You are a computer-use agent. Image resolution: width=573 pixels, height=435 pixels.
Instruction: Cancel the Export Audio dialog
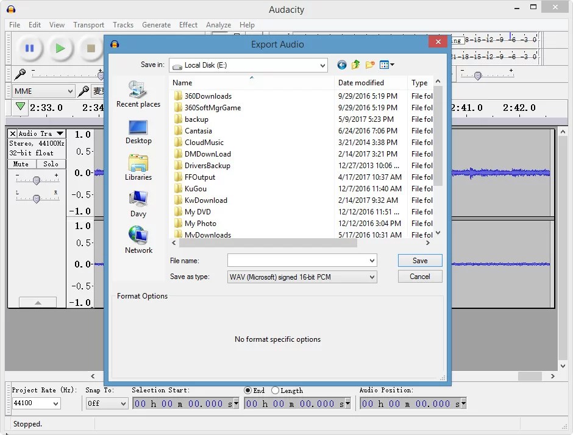tap(419, 276)
